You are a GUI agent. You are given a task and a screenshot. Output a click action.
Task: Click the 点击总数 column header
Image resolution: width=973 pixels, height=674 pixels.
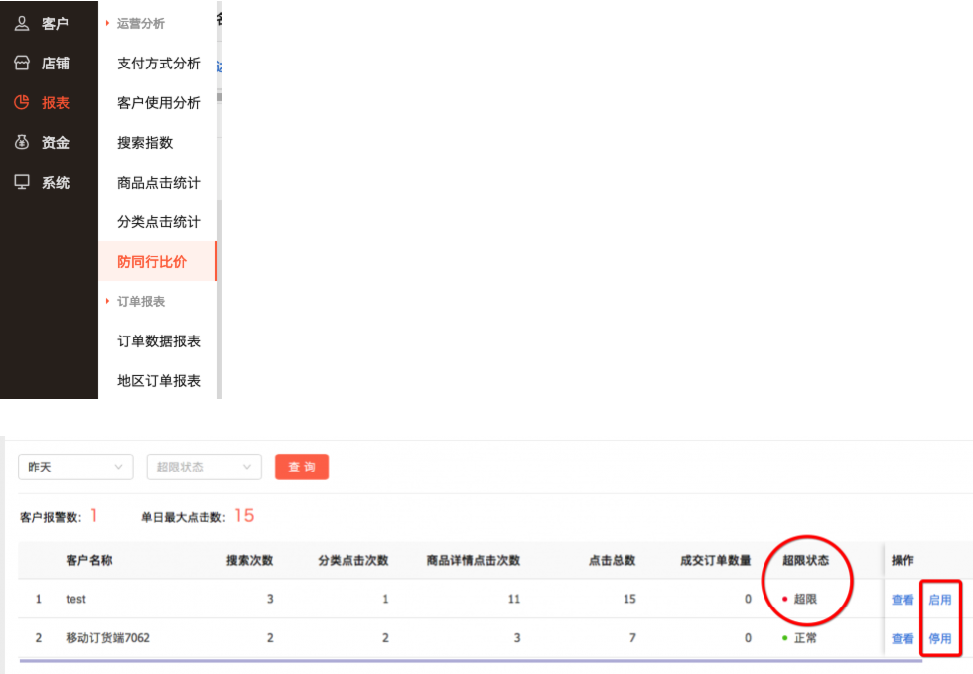tap(613, 560)
